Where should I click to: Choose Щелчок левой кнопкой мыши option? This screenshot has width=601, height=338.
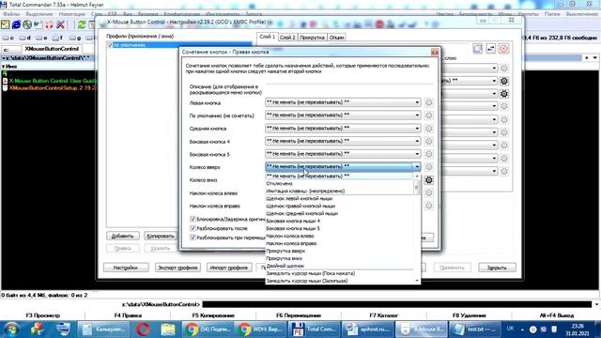click(340, 198)
